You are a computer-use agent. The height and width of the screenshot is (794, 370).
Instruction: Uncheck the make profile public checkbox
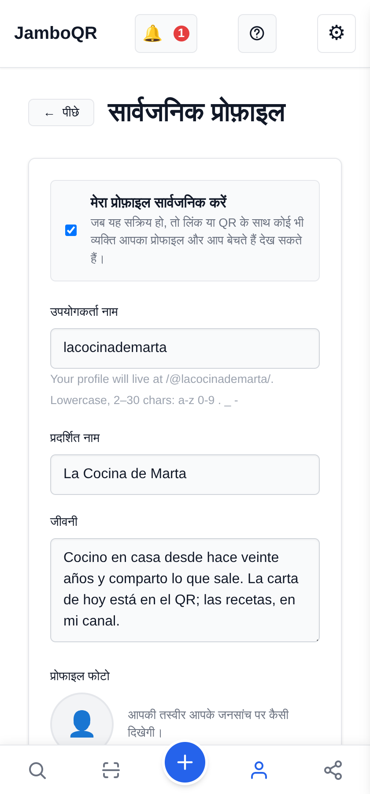pyautogui.click(x=71, y=230)
